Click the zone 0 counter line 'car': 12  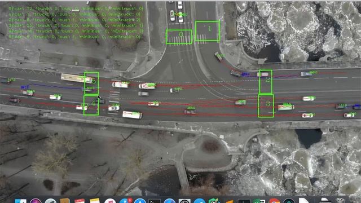click(x=76, y=9)
